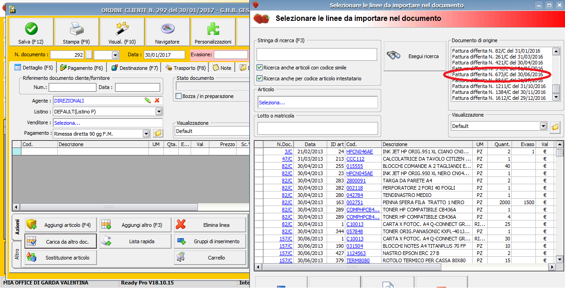Click the Salva (F12) green checkmark icon
Viewport: 565px width, 294px height.
click(x=31, y=29)
